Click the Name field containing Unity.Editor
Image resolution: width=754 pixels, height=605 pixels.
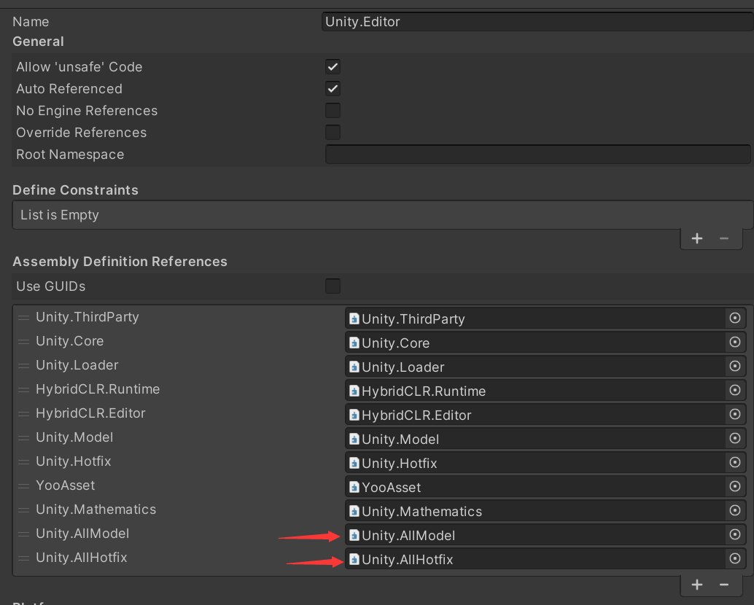click(x=537, y=22)
